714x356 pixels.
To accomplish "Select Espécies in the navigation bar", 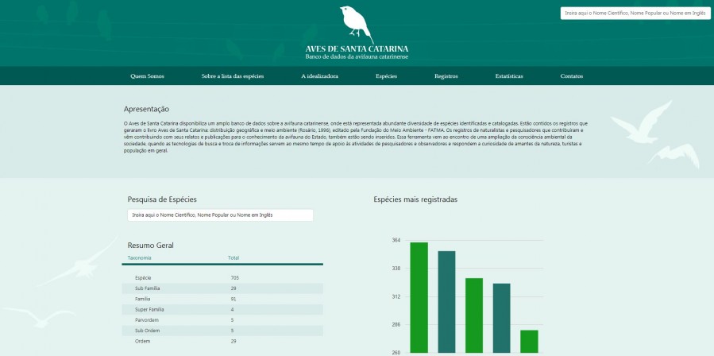I will [386, 76].
